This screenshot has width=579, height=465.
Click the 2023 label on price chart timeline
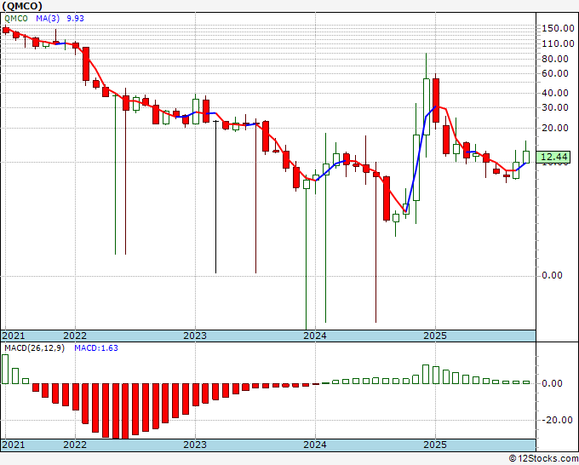(195, 336)
